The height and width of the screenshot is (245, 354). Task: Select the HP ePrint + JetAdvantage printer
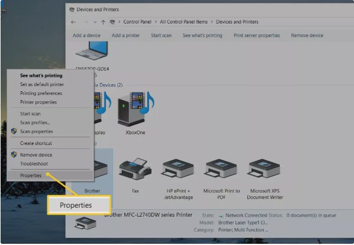[x=178, y=169]
